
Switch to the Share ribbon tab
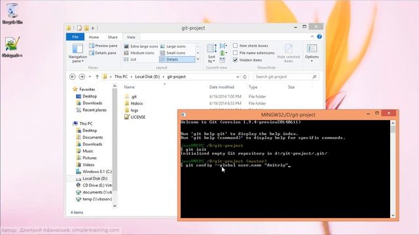coord(113,37)
